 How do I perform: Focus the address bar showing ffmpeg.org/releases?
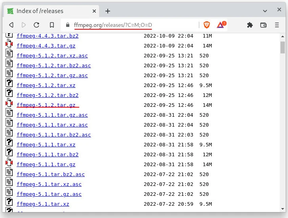point(131,25)
